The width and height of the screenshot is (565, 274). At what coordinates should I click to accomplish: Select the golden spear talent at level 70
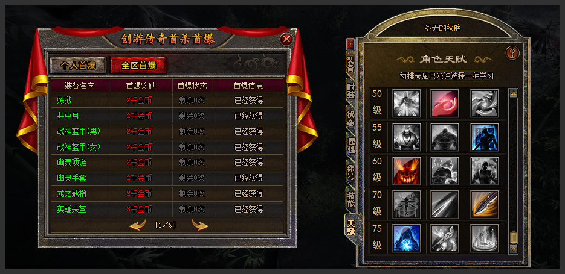(485, 205)
